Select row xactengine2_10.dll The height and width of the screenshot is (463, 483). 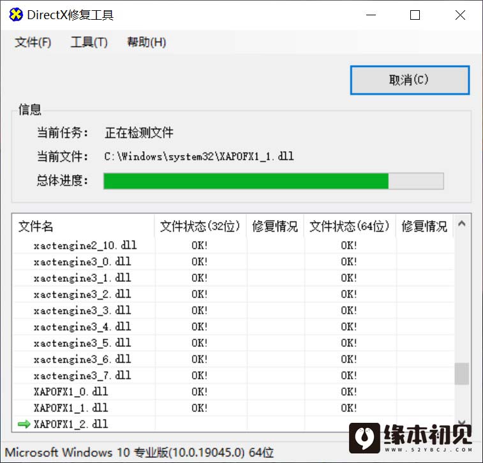tap(233, 246)
